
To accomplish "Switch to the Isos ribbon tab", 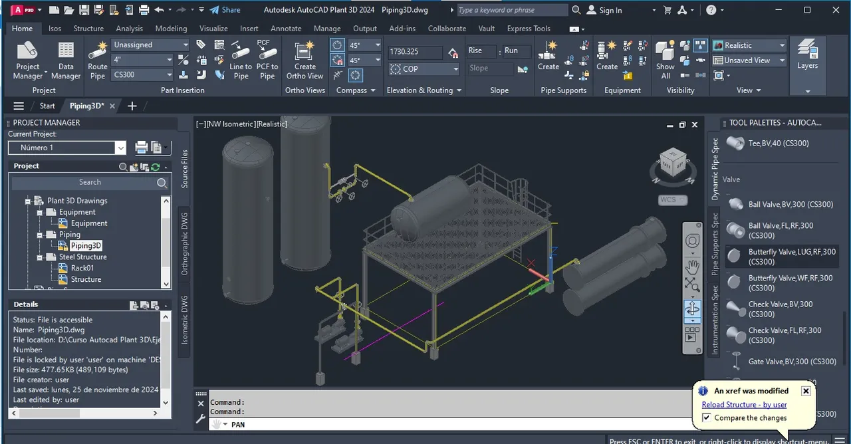I will [55, 29].
